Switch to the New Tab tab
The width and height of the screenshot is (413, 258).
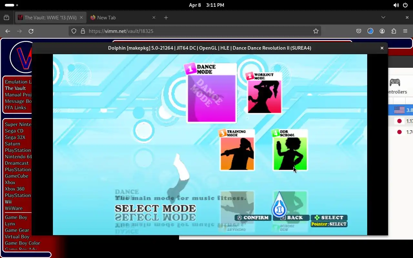[123, 17]
